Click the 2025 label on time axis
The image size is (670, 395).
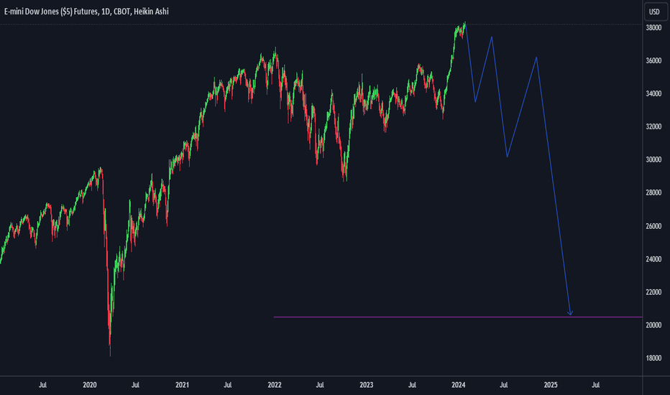pyautogui.click(x=551, y=385)
